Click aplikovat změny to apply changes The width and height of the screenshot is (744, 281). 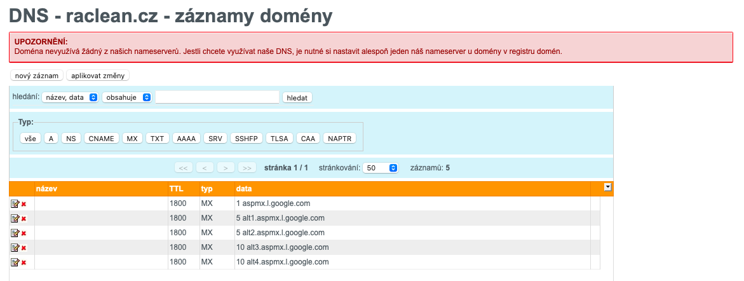click(x=98, y=76)
